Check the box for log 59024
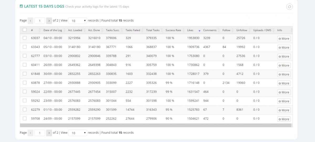 (25, 92)
